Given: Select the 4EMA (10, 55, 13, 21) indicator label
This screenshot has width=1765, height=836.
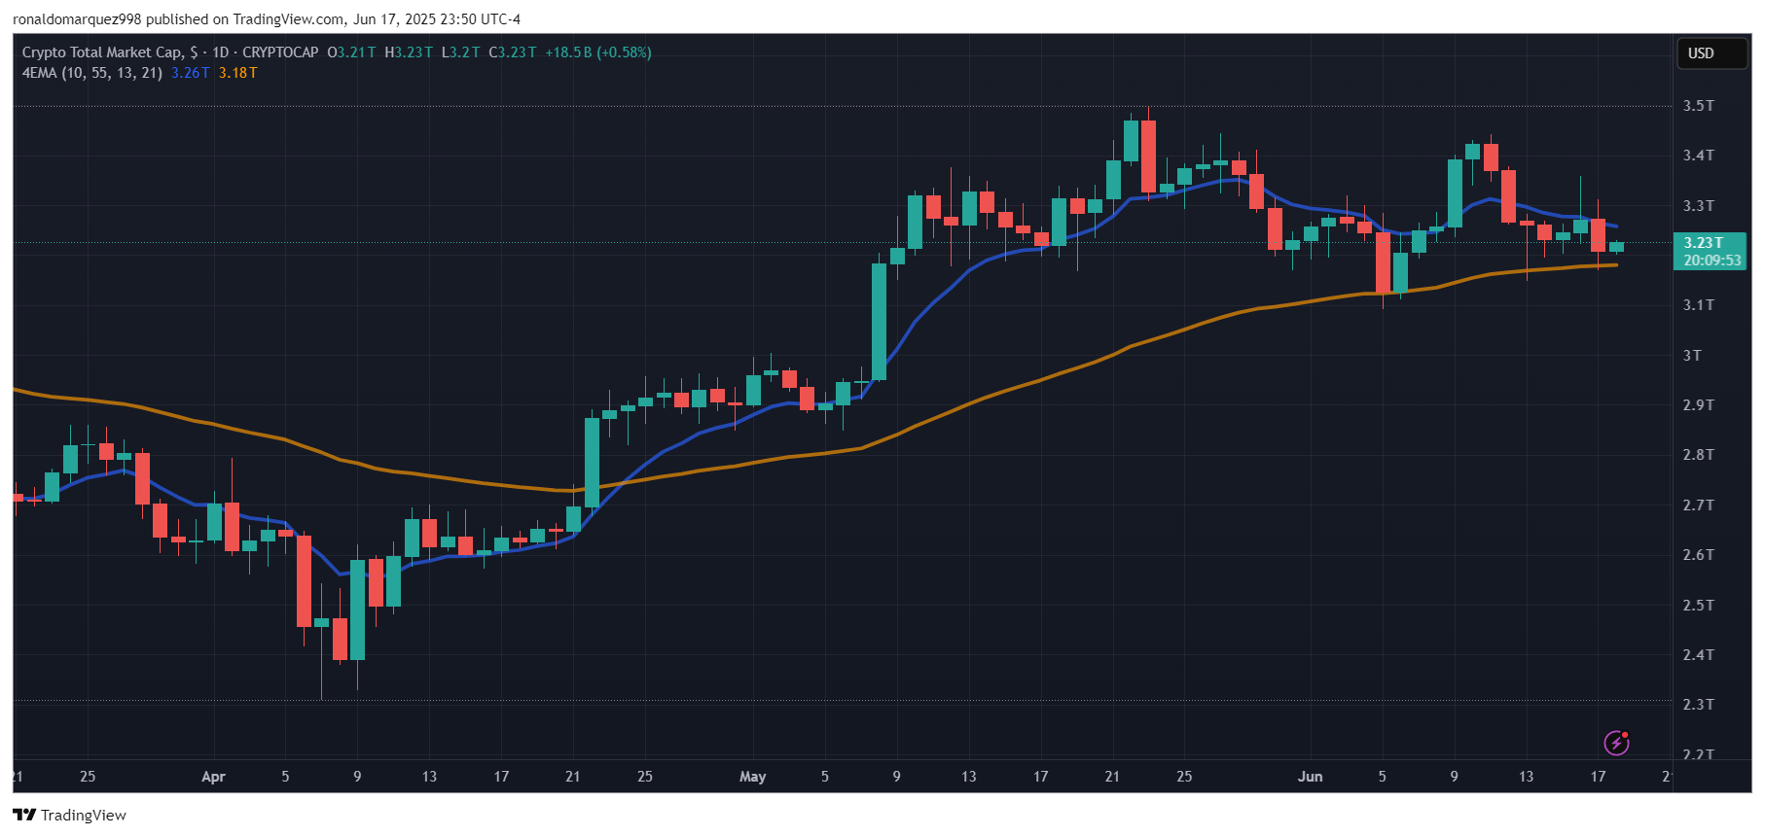Looking at the screenshot, I should click(x=91, y=73).
